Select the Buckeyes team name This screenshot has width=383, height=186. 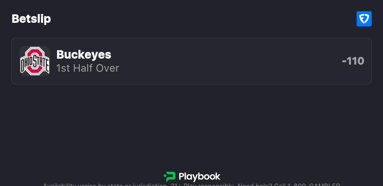[x=84, y=54]
